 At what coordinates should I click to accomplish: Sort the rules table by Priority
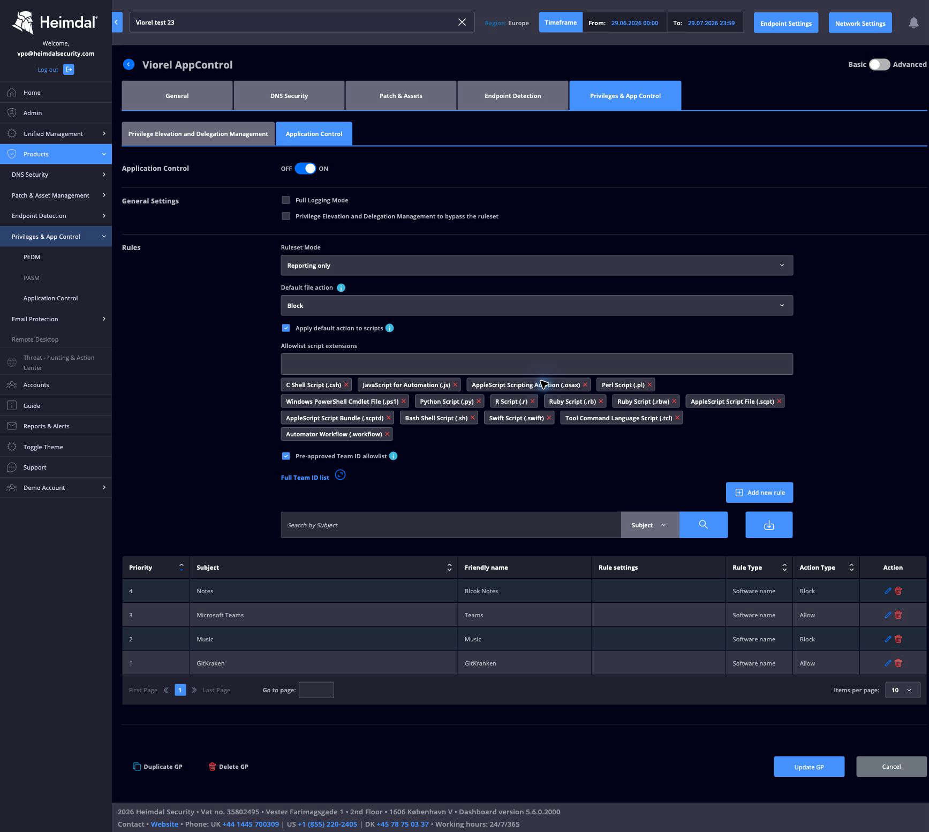point(182,568)
